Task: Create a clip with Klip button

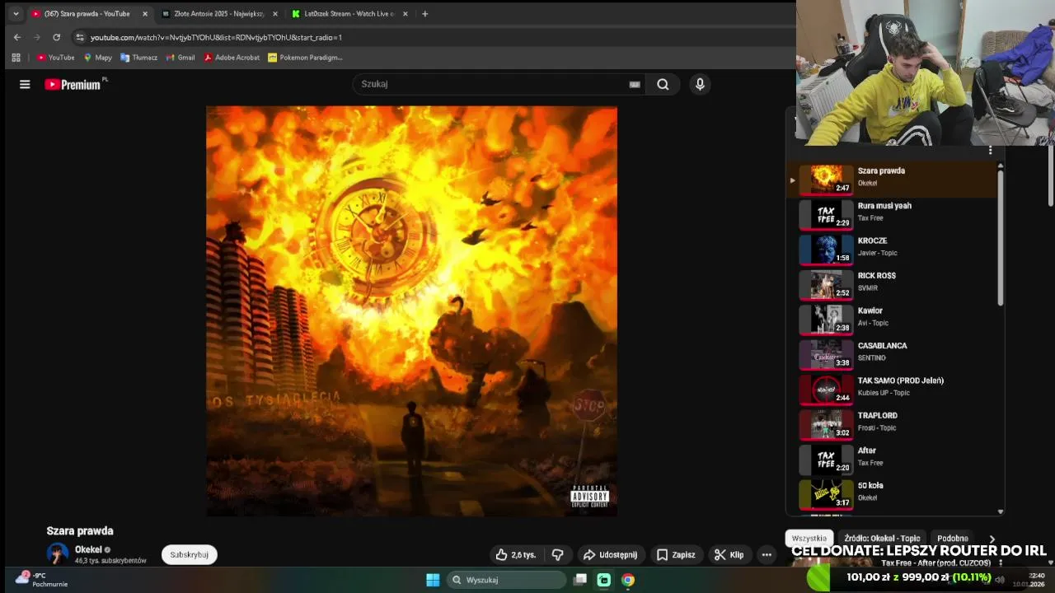Action: (x=729, y=555)
